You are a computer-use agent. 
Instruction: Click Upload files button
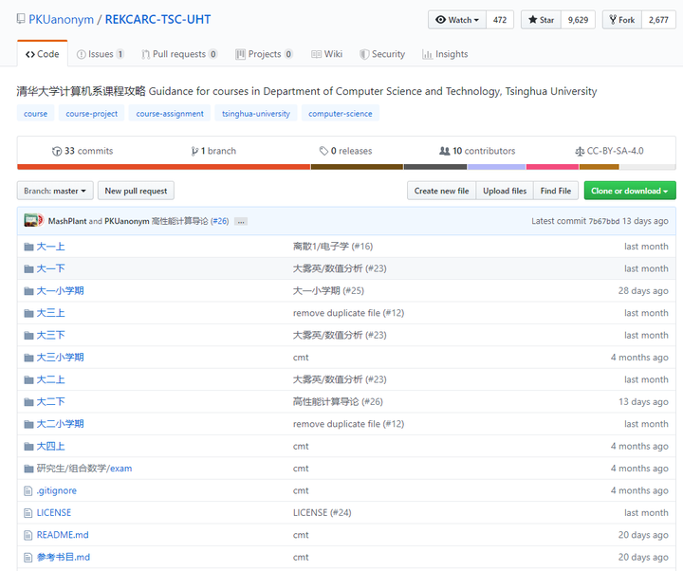[505, 191]
